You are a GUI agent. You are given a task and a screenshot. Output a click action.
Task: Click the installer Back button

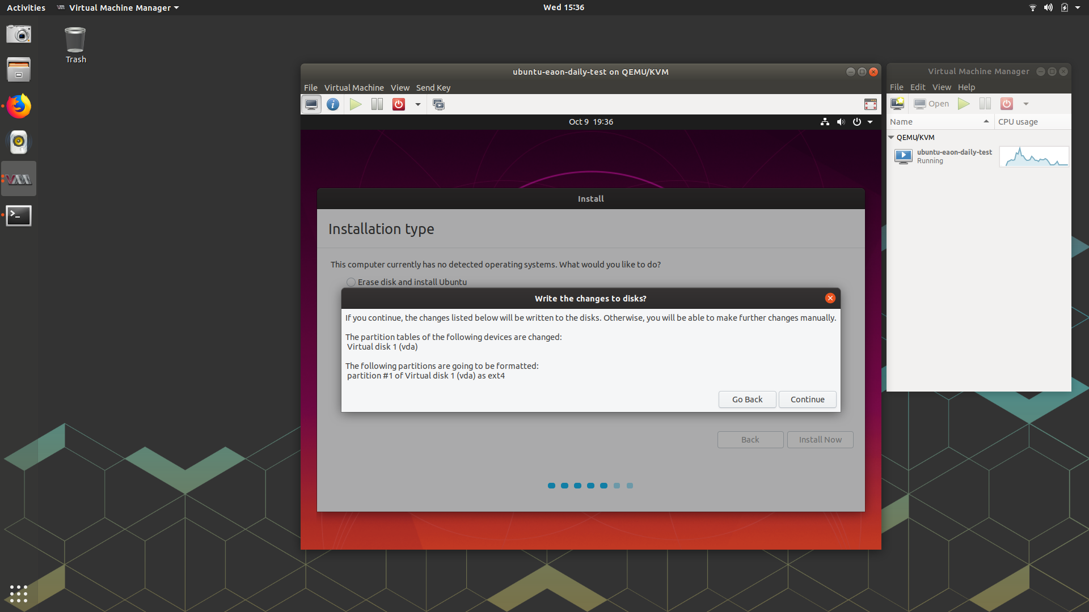tap(750, 440)
